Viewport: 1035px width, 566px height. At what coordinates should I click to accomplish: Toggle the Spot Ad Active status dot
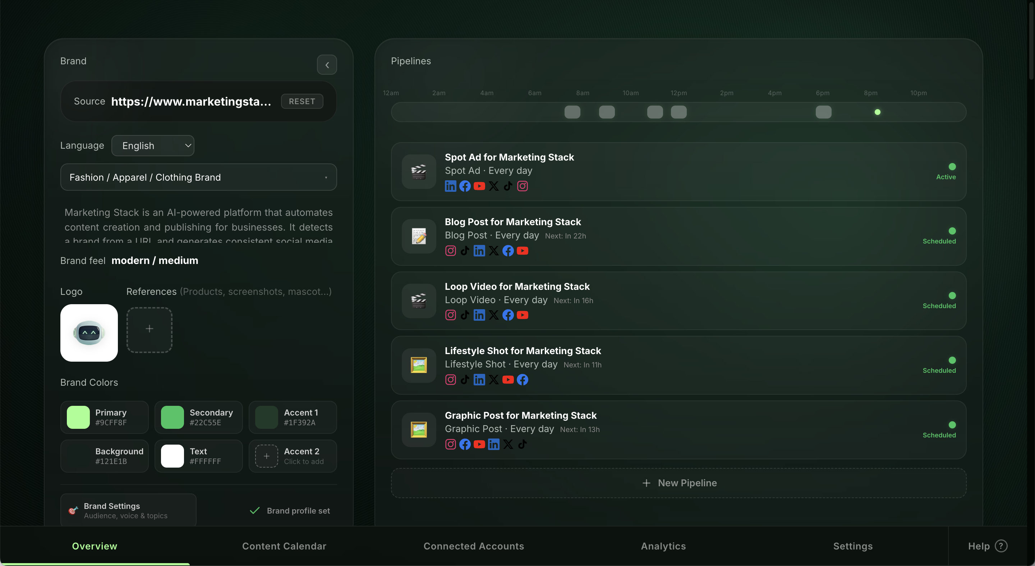coord(952,167)
